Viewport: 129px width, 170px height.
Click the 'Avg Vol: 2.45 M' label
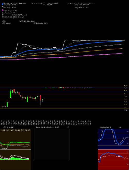[82, 5]
